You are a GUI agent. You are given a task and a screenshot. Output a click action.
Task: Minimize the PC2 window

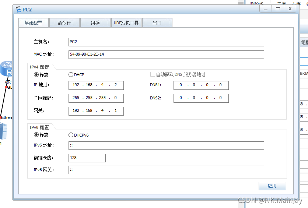click(266, 8)
